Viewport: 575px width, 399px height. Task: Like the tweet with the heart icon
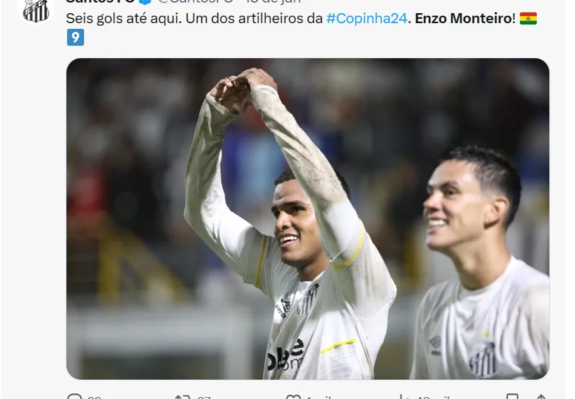pos(293,396)
